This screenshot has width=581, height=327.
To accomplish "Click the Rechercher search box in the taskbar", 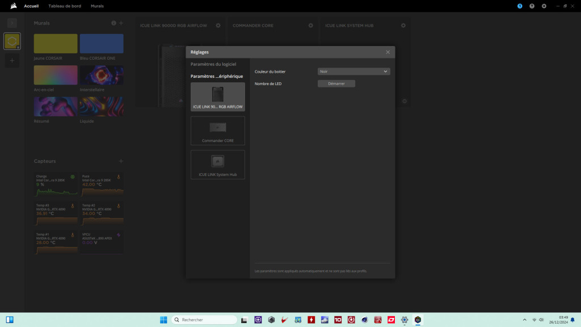I will [204, 320].
